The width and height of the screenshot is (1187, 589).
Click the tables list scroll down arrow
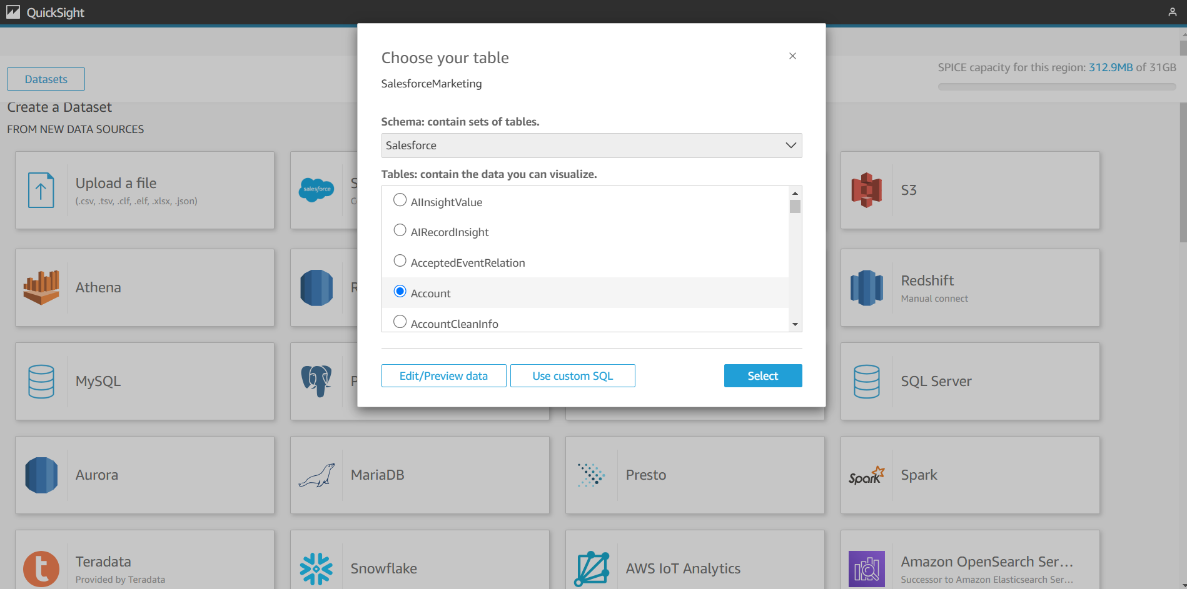795,324
